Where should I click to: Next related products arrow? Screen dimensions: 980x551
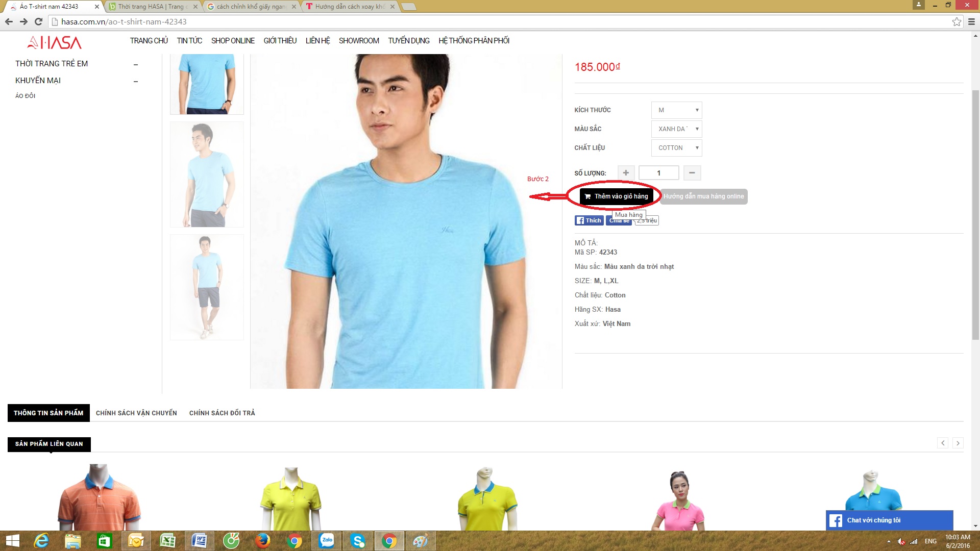[958, 443]
